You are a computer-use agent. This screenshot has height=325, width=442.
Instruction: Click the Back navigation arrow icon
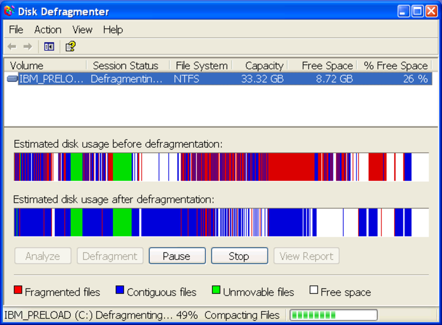click(11, 46)
